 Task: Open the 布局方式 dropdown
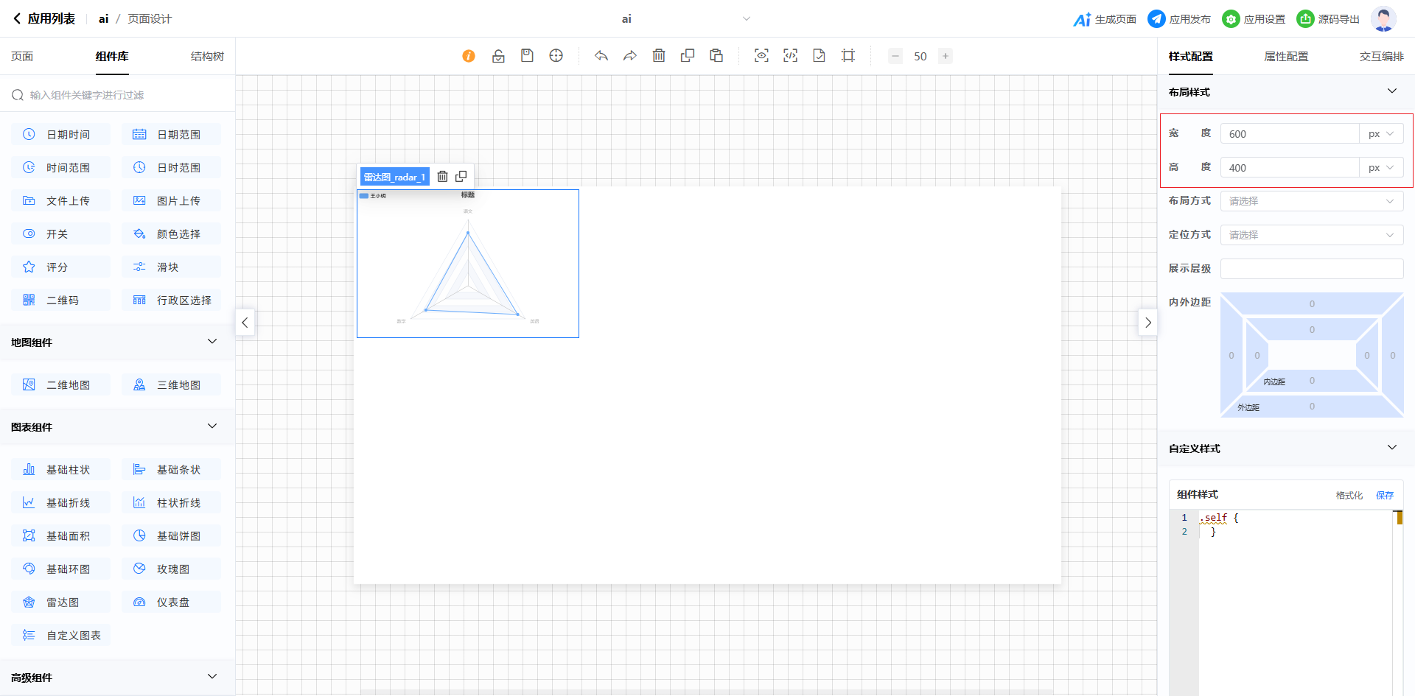pyautogui.click(x=1311, y=201)
